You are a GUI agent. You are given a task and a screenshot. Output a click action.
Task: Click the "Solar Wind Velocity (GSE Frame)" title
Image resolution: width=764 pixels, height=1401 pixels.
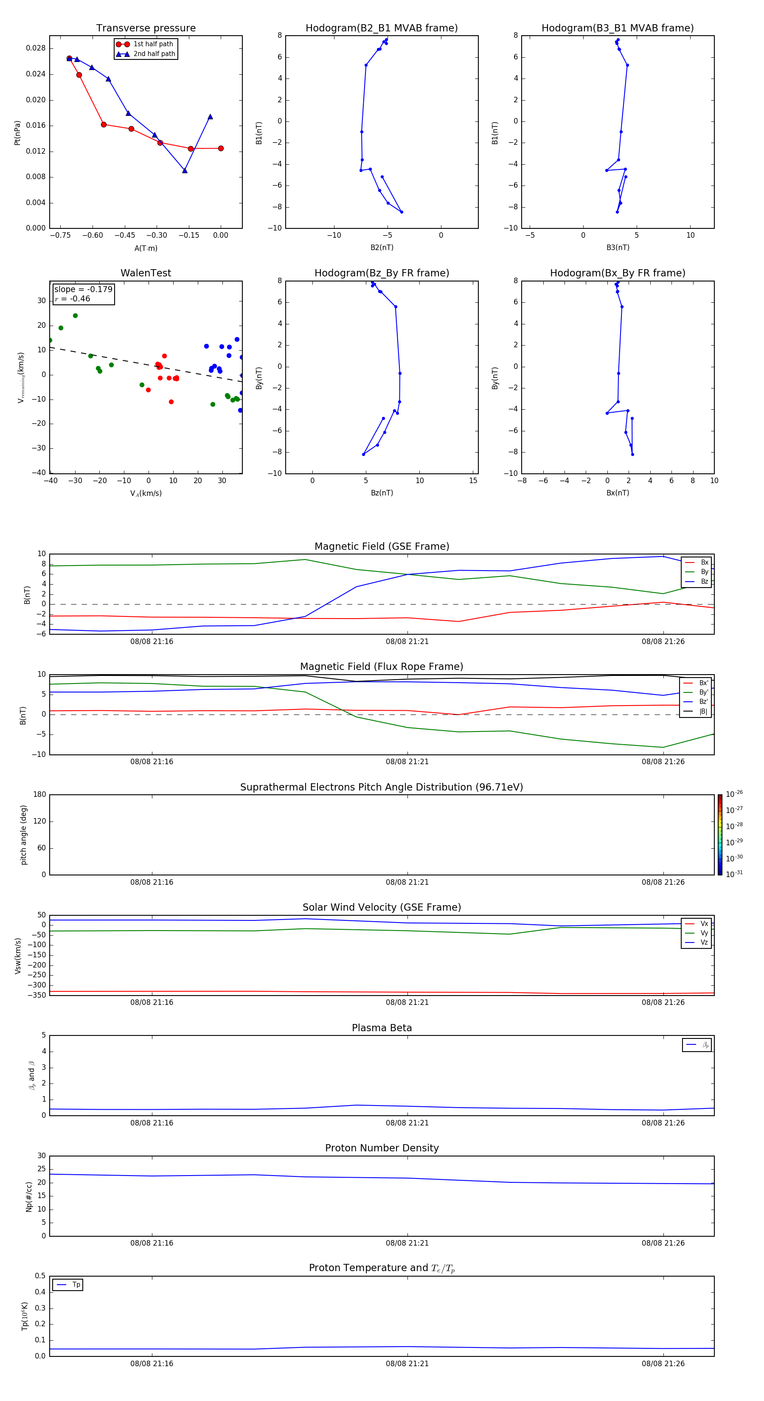point(382,907)
